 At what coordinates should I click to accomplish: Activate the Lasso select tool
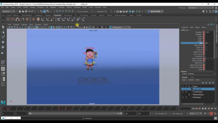pos(3,32)
